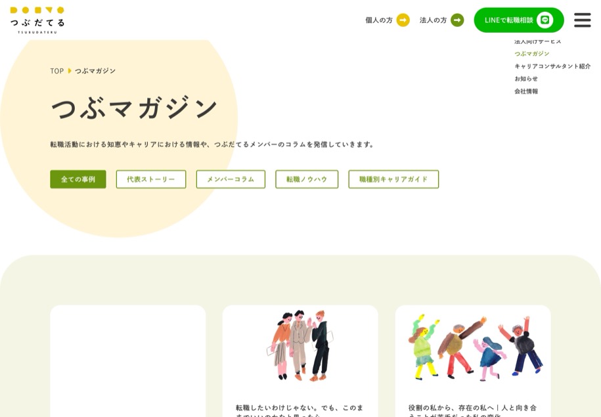Click the つぶマガジン page heading
This screenshot has width=601, height=417.
(x=134, y=108)
